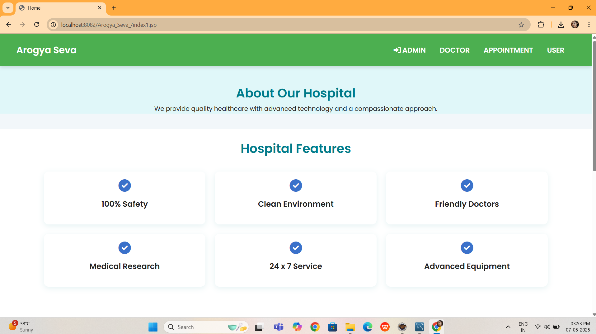Open the browser Extensions icon
This screenshot has height=334, width=596.
[x=541, y=25]
